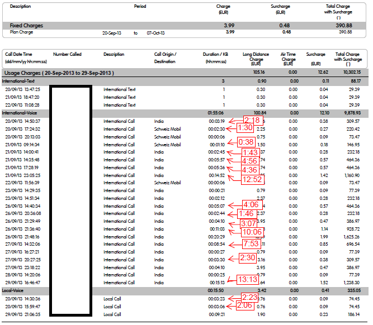Click the call dated "22/09/13 11:56:39"
Image resolution: width=373 pixels, height=325 pixels.
pyautogui.click(x=22, y=183)
